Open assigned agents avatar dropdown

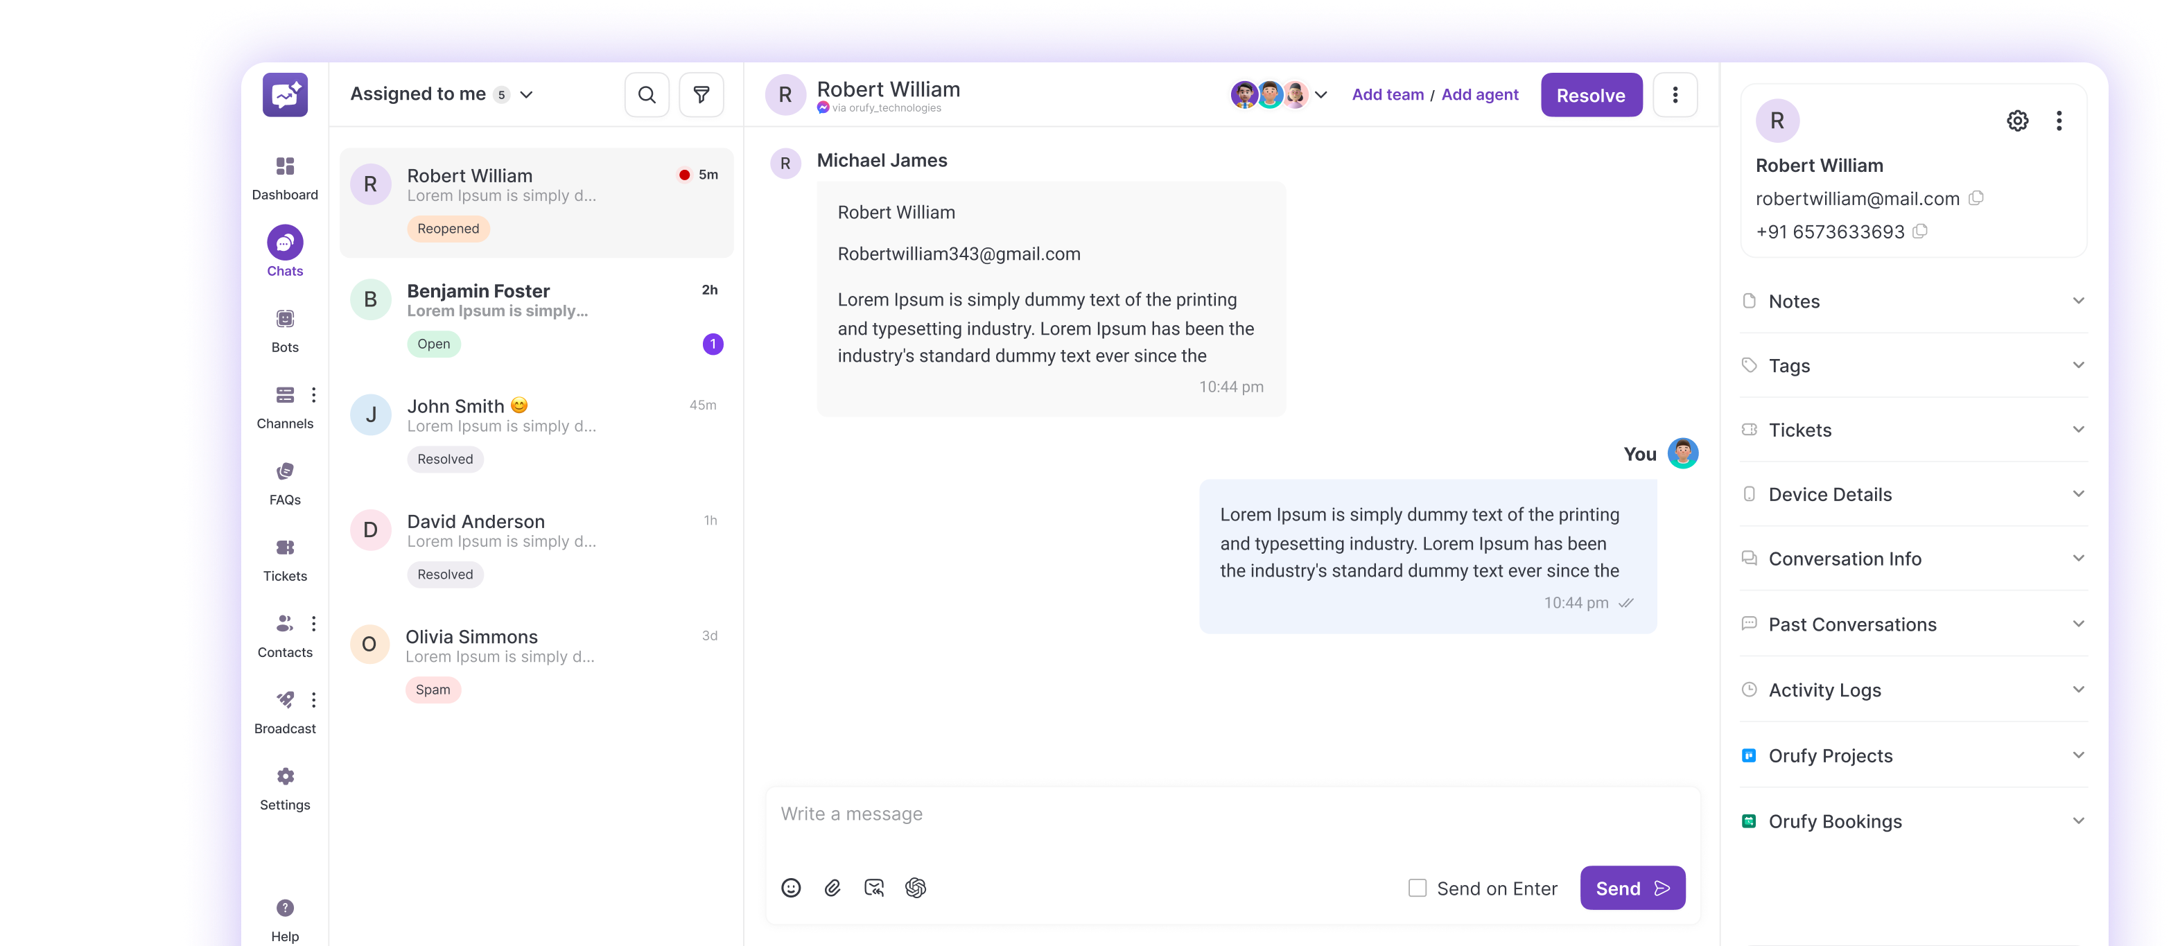pyautogui.click(x=1320, y=95)
